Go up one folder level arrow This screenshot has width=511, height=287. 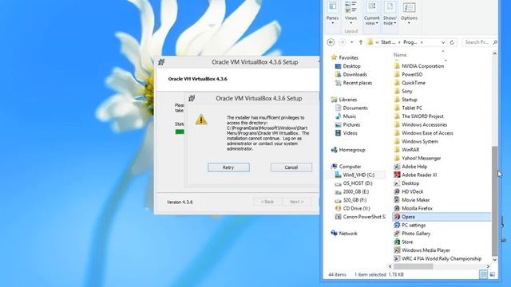pos(361,42)
